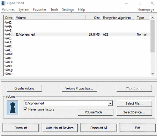Click the Size column header

tap(94, 18)
